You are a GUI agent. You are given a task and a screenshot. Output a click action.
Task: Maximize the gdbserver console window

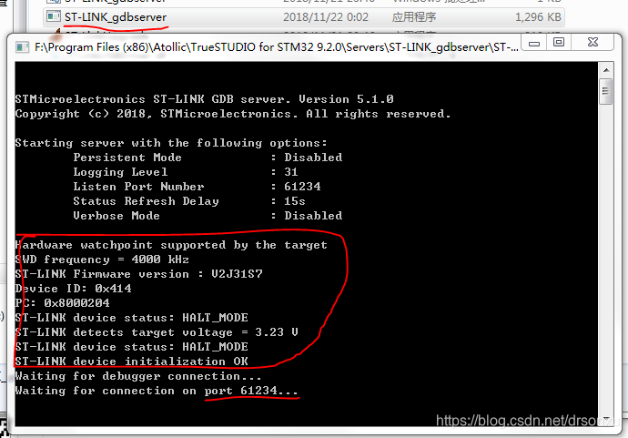click(559, 43)
